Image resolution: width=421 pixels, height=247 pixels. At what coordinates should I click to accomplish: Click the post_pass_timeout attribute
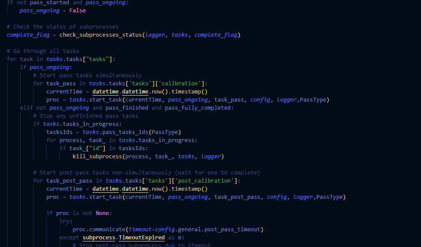click(x=234, y=229)
